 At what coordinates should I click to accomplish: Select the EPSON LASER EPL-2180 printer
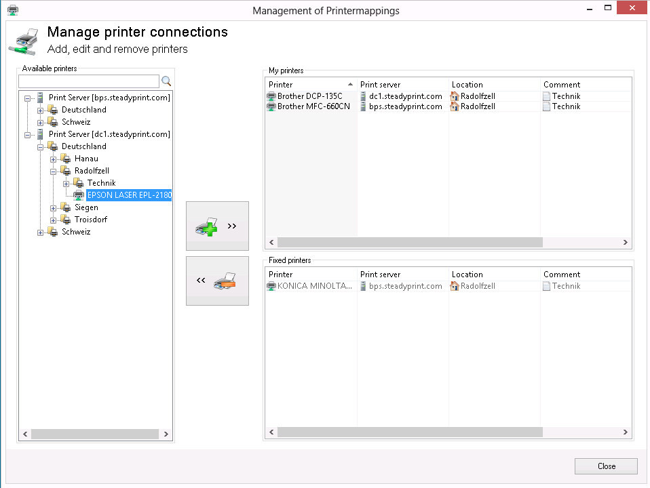click(129, 195)
